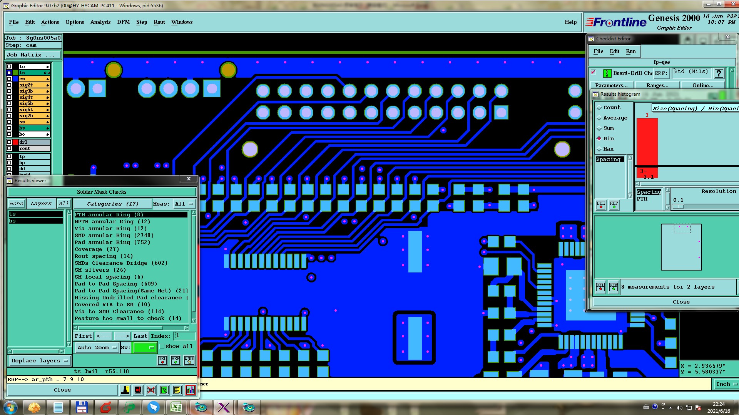Click the UNDO icon in Results viewer
The height and width of the screenshot is (415, 739).
(189, 360)
